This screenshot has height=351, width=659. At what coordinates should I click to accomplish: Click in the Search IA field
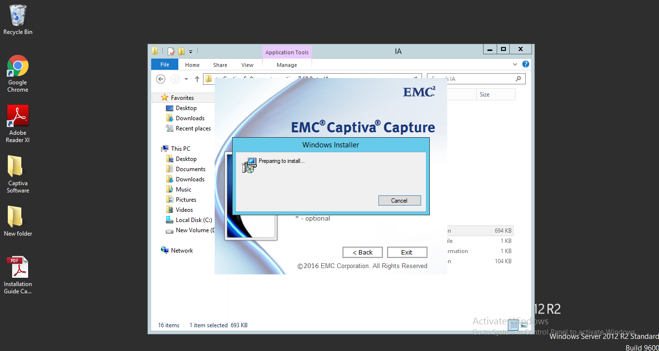(x=476, y=79)
